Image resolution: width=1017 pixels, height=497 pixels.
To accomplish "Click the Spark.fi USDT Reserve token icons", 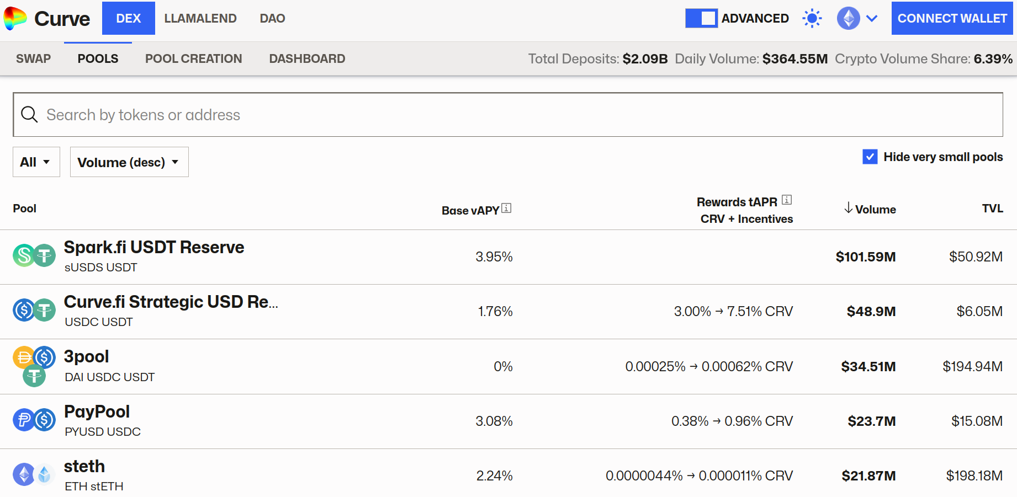I will pyautogui.click(x=34, y=256).
